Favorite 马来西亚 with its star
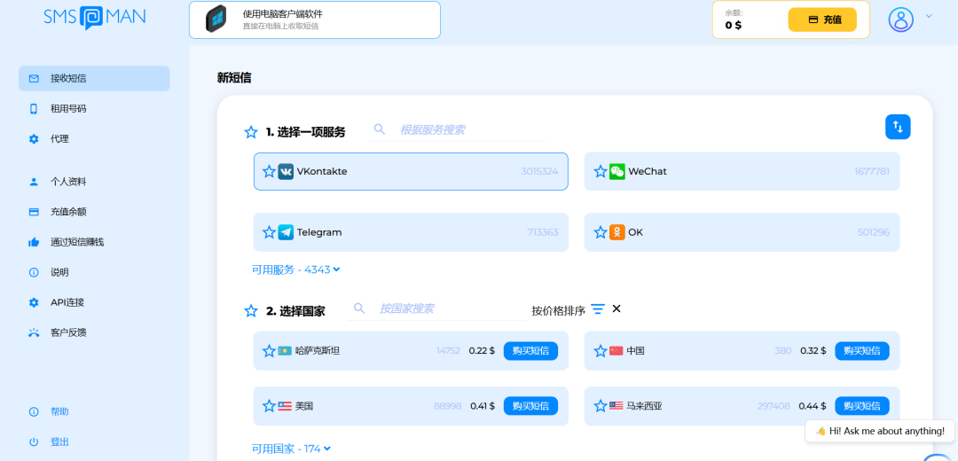This screenshot has width=958, height=461. coord(601,405)
